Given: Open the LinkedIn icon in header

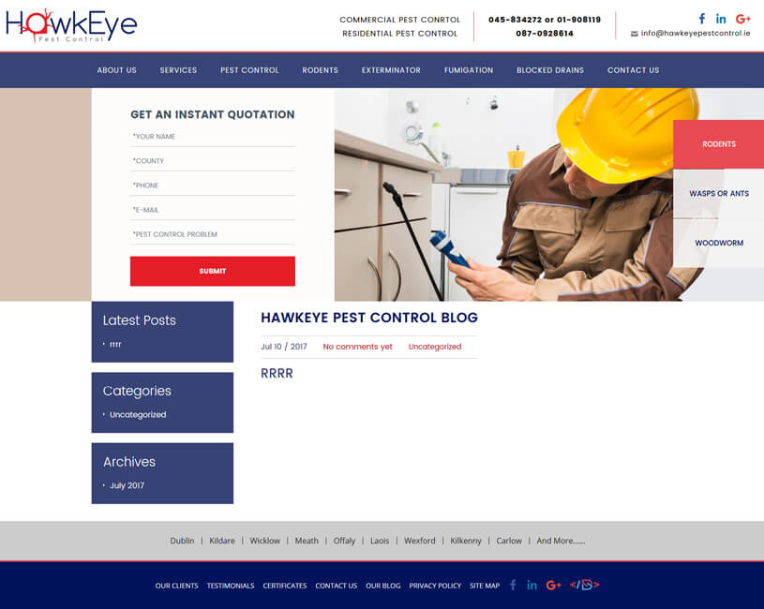Looking at the screenshot, I should 721,19.
